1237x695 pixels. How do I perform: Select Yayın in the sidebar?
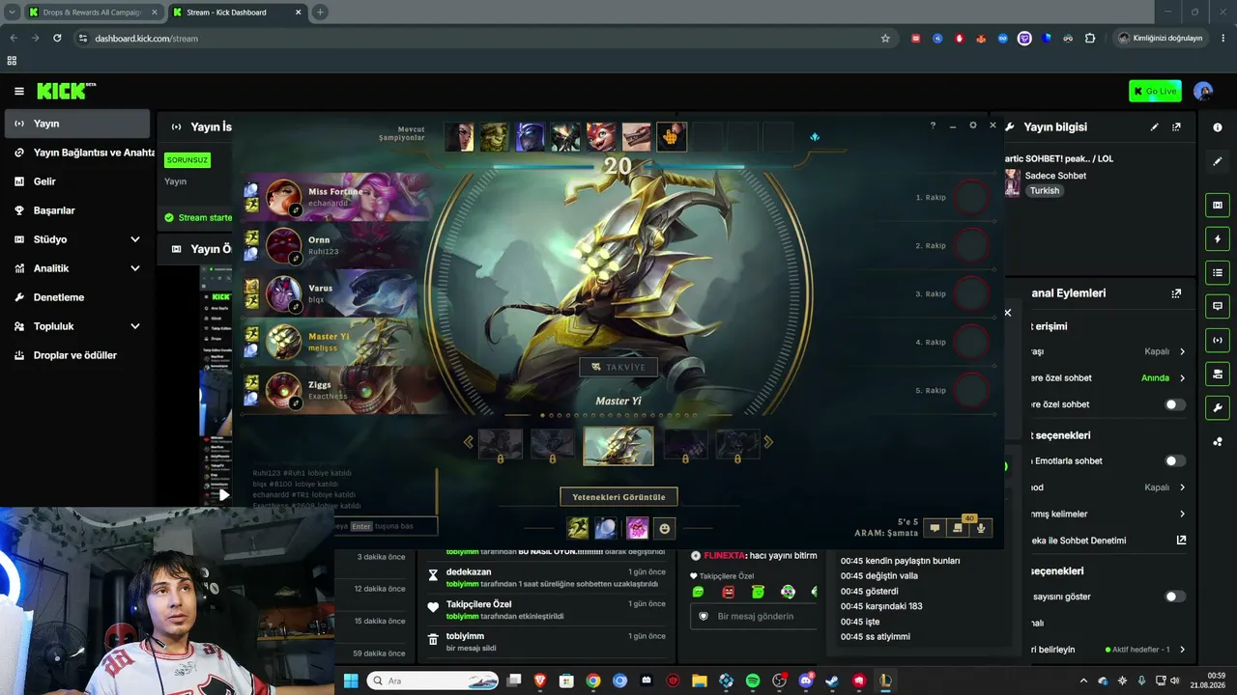click(77, 124)
